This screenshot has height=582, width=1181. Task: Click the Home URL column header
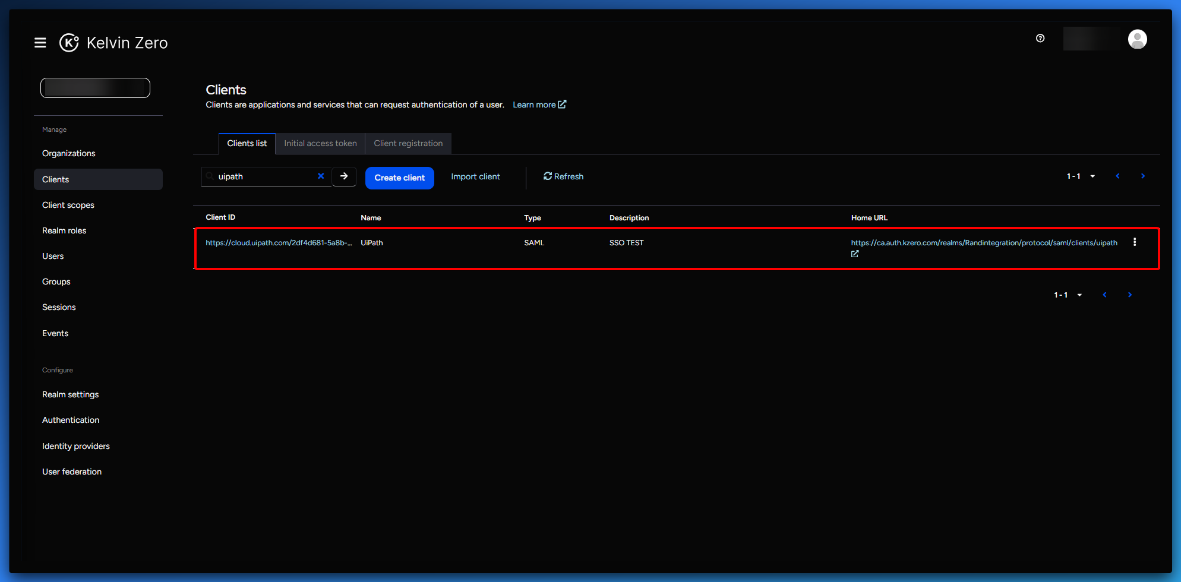[869, 218]
